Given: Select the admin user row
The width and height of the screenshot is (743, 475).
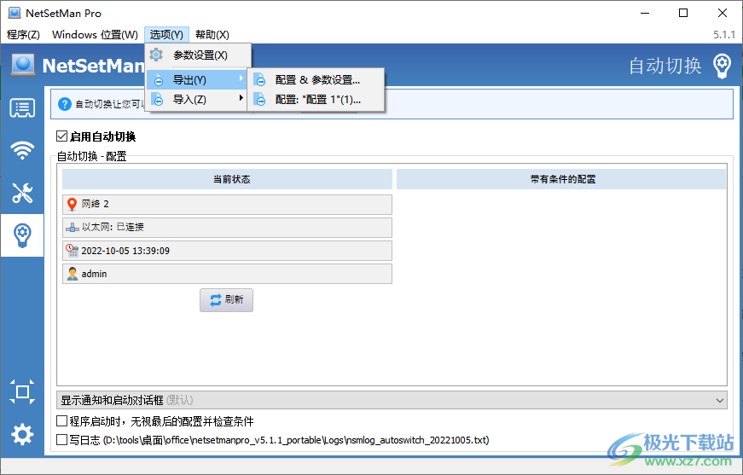Looking at the screenshot, I should (x=228, y=274).
